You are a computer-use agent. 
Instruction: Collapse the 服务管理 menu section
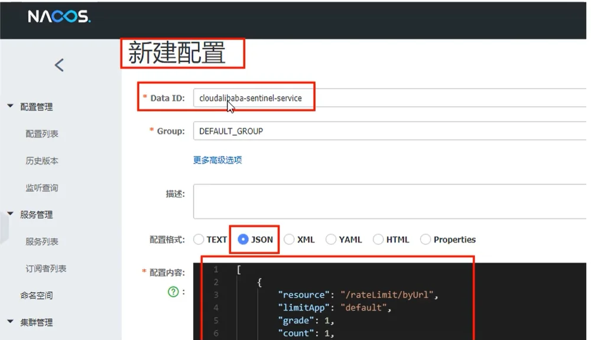(10, 214)
